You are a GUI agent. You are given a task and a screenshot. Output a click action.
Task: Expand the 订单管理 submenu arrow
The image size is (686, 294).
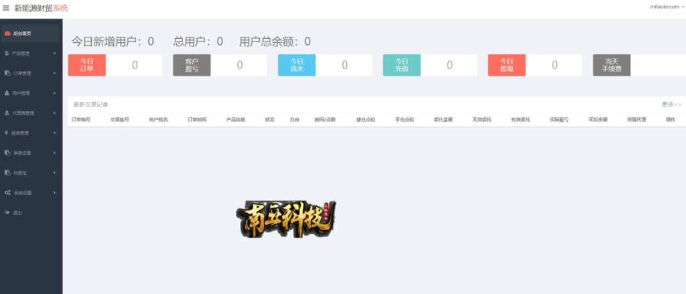(55, 73)
